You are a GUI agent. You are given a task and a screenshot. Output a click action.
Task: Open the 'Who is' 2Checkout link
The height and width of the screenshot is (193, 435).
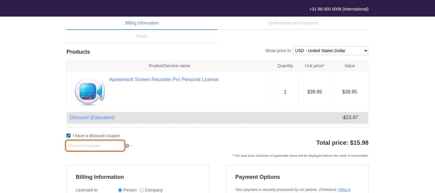[x=344, y=190]
